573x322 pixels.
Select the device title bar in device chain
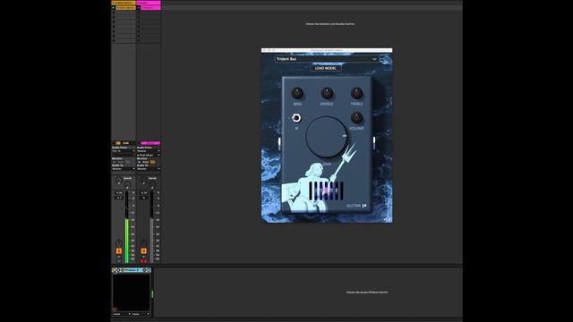132,270
